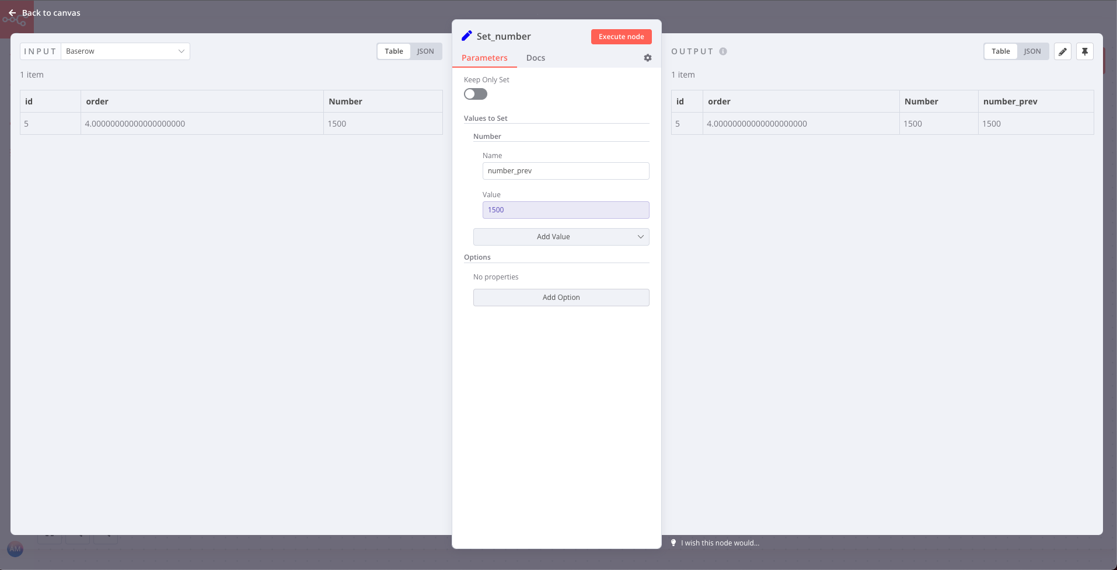The image size is (1117, 570).
Task: Click the lightbulb feedback icon
Action: point(673,543)
